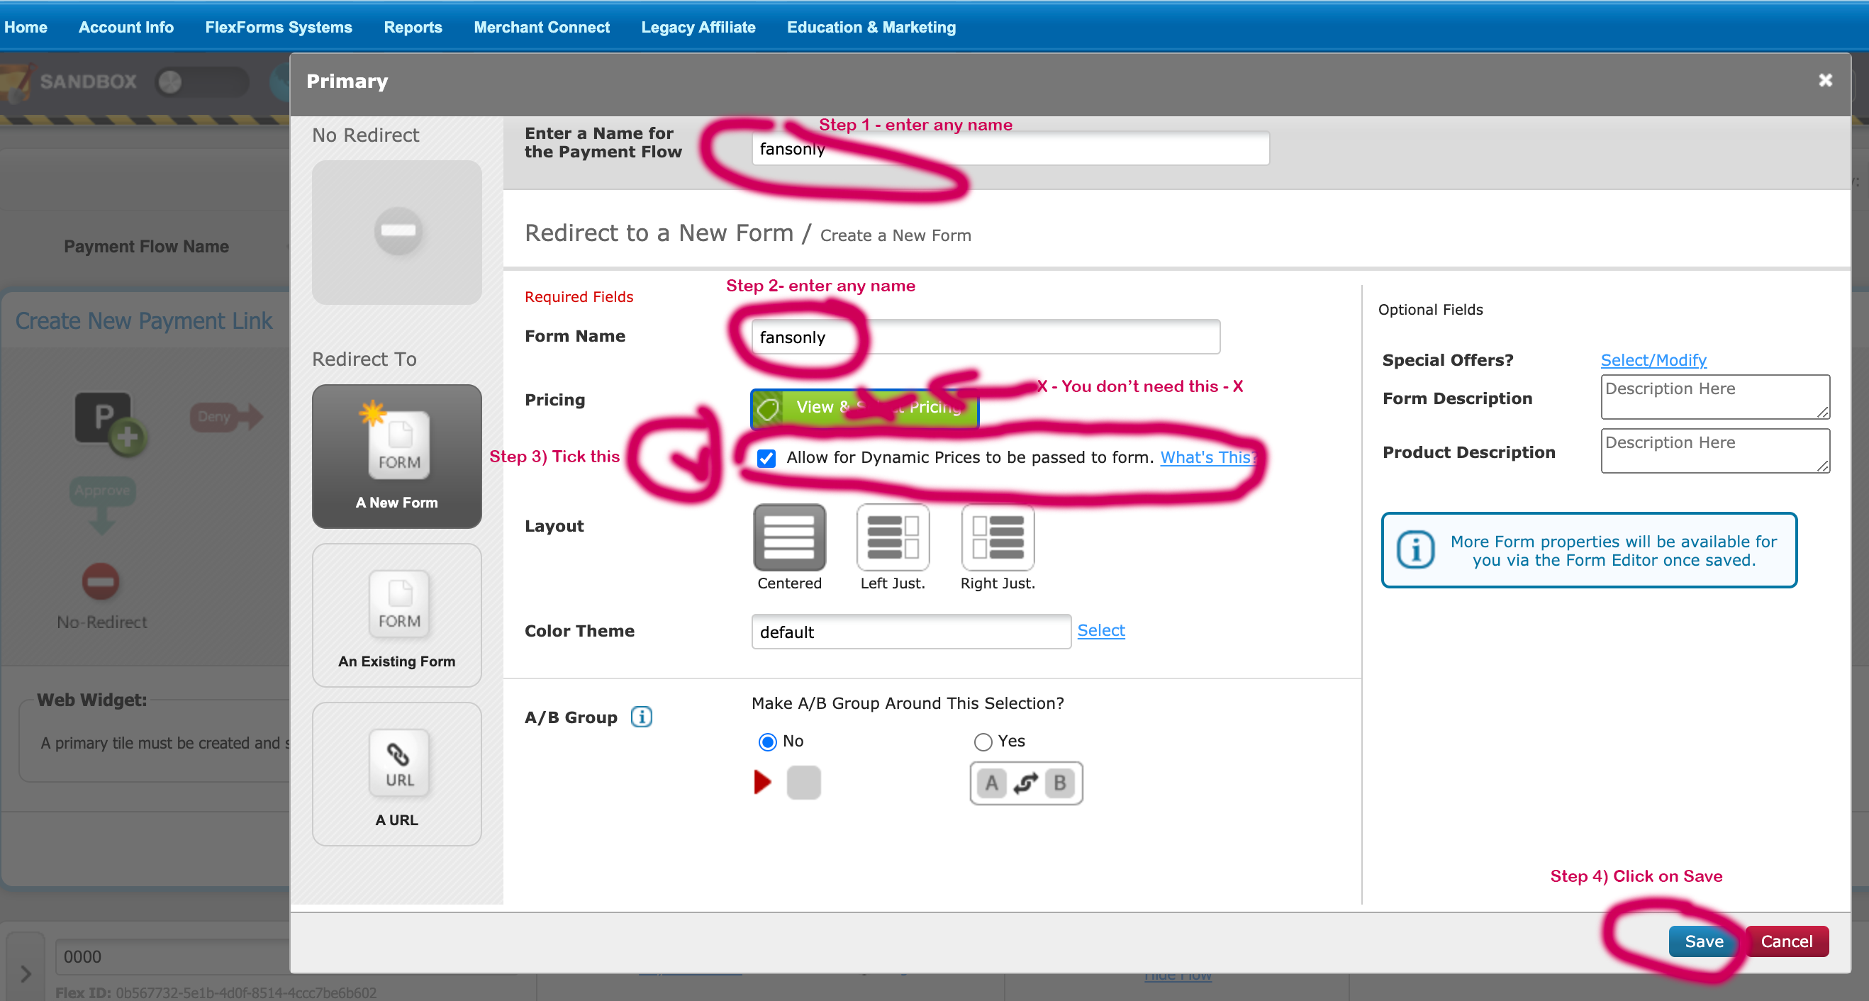1869x1001 pixels.
Task: Click the Save button
Action: [1704, 941]
